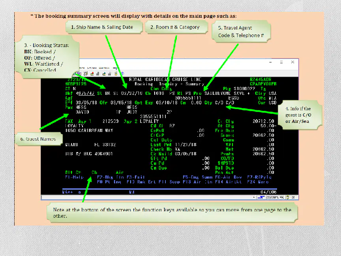Click the yellow clipboard toolbar icon
Viewport: 341px width, 256px height.
(116, 73)
